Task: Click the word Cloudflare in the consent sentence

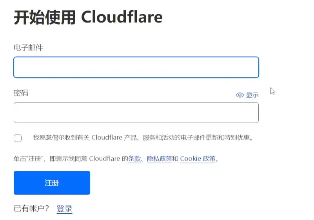Action: (x=107, y=138)
